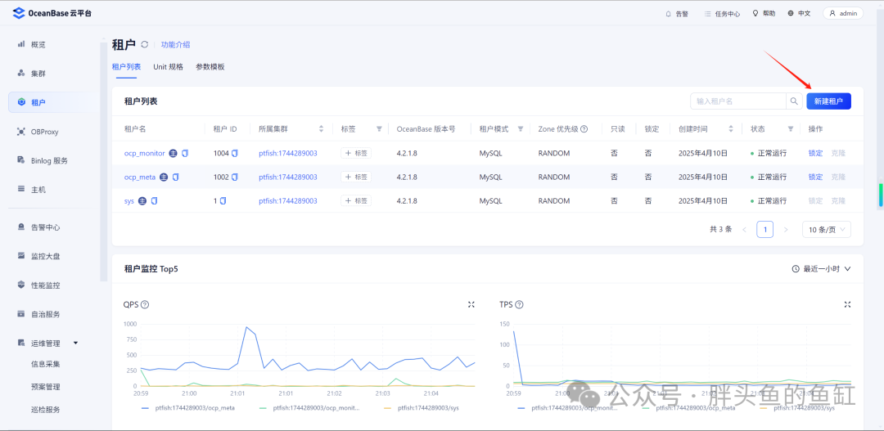Open the sys tenant link
This screenshot has height=431, width=884.
(129, 200)
